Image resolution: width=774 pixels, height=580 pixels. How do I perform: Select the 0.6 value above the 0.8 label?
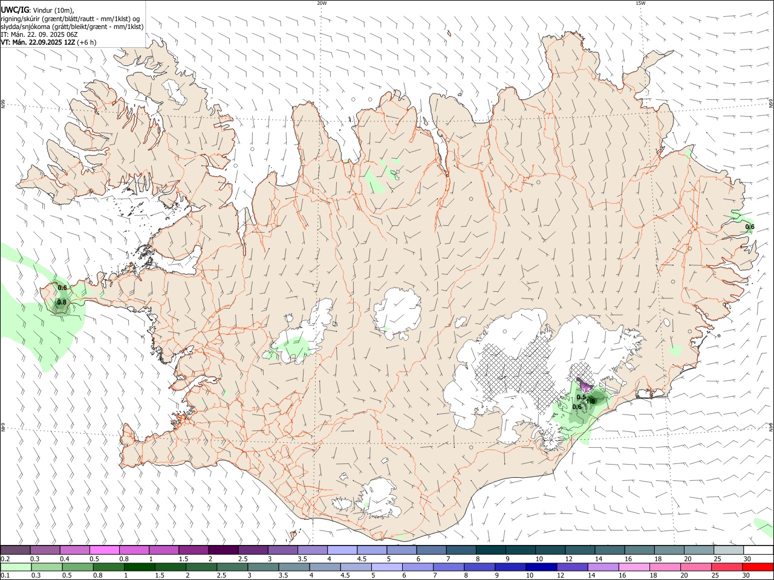click(x=62, y=288)
